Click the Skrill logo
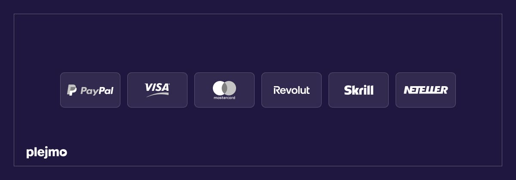The width and height of the screenshot is (516, 180). [x=359, y=90]
